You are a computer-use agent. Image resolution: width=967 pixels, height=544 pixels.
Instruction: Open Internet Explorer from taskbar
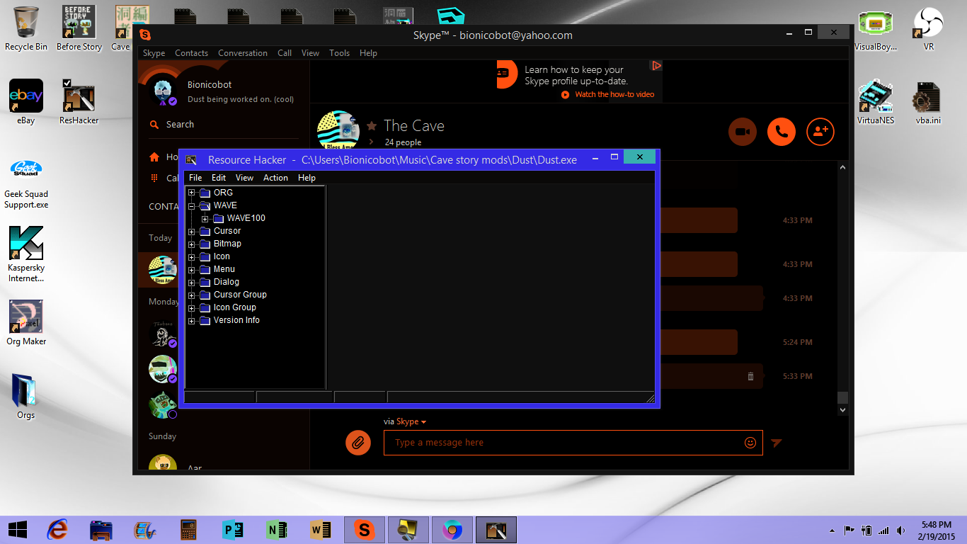[57, 529]
